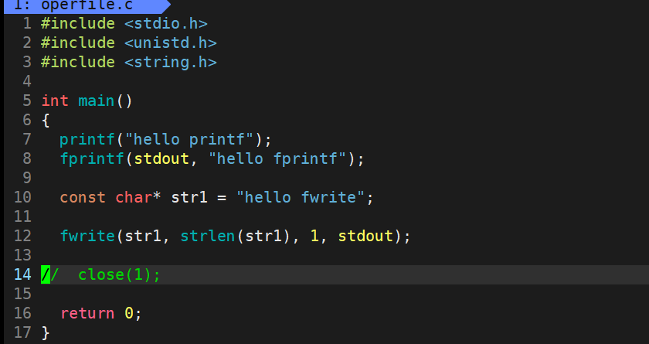Click the opening brace on line 6

coord(46,121)
